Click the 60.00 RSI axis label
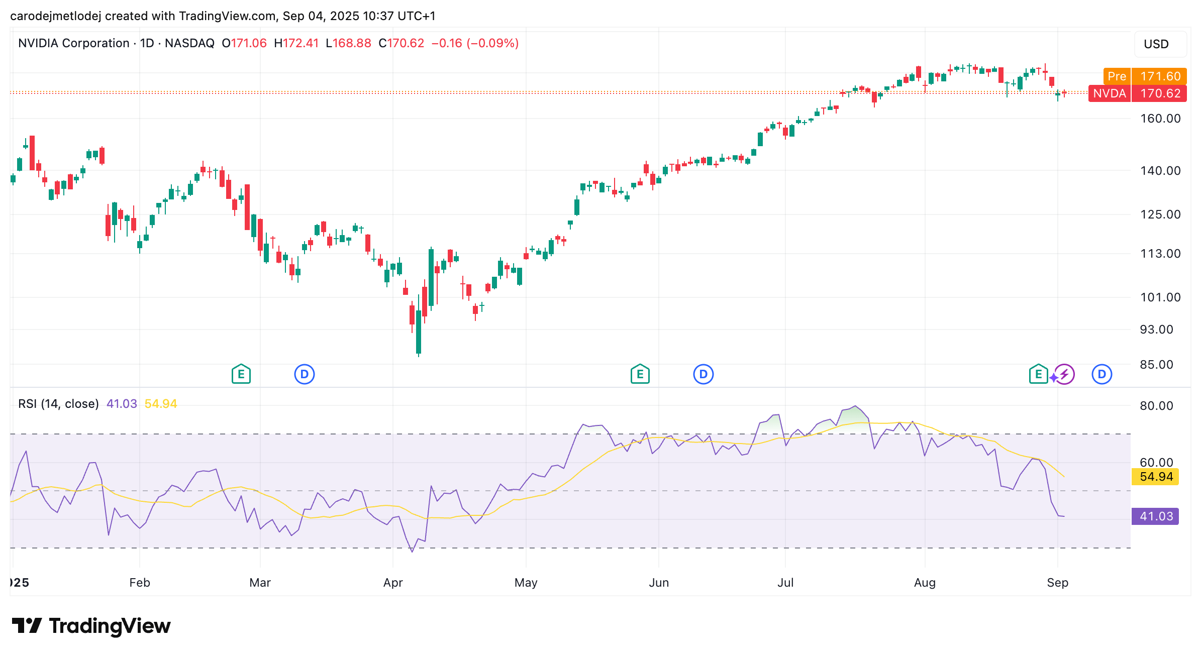 1157,463
